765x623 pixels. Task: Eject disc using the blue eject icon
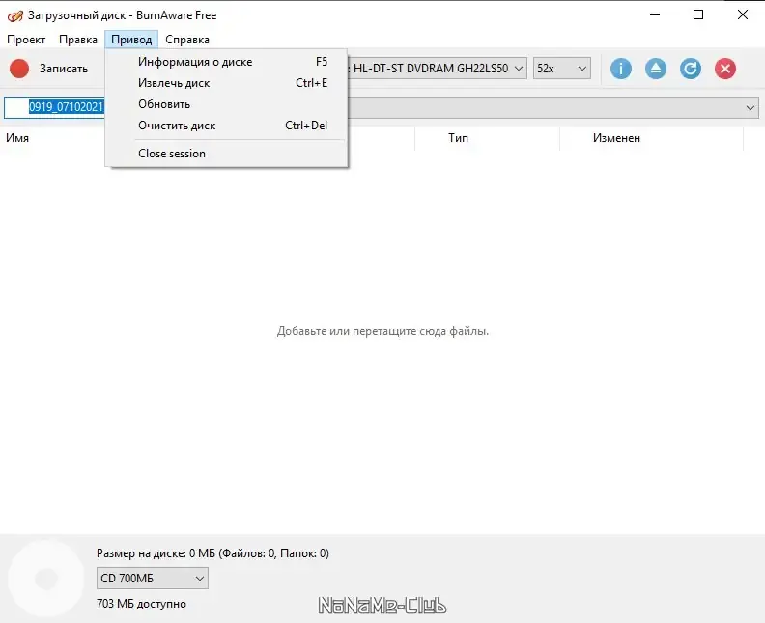click(655, 69)
